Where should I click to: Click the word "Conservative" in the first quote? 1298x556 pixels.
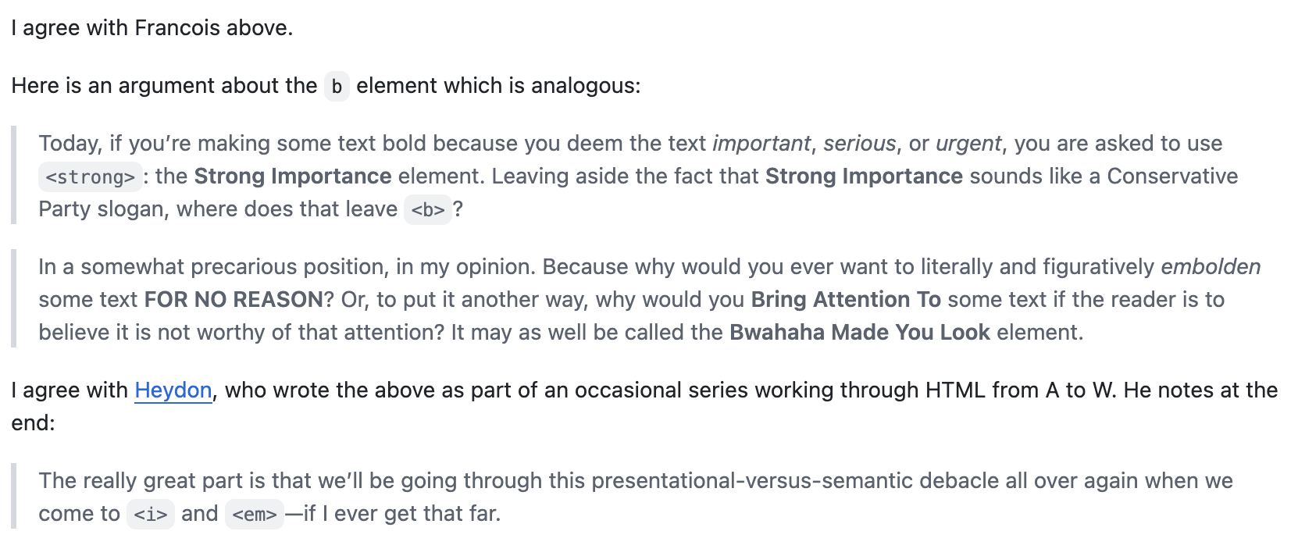(x=1171, y=176)
